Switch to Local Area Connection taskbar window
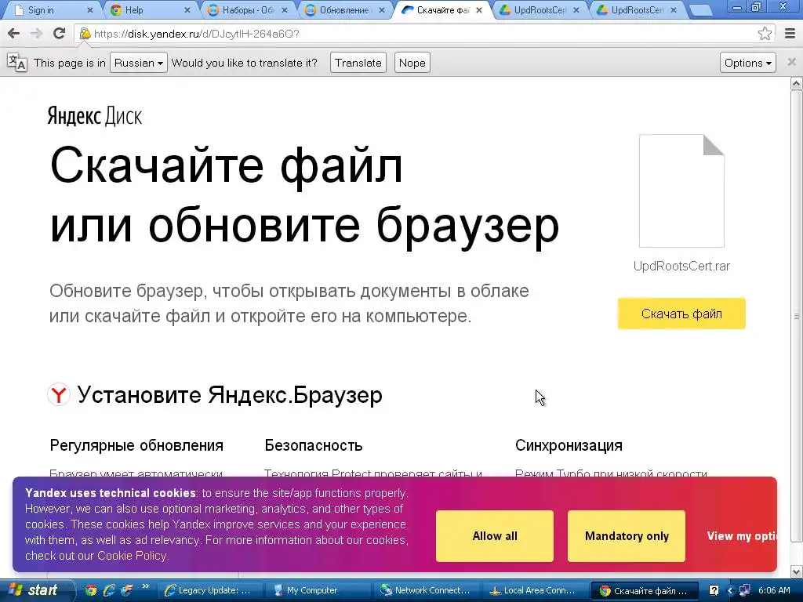803x602 pixels. point(533,590)
